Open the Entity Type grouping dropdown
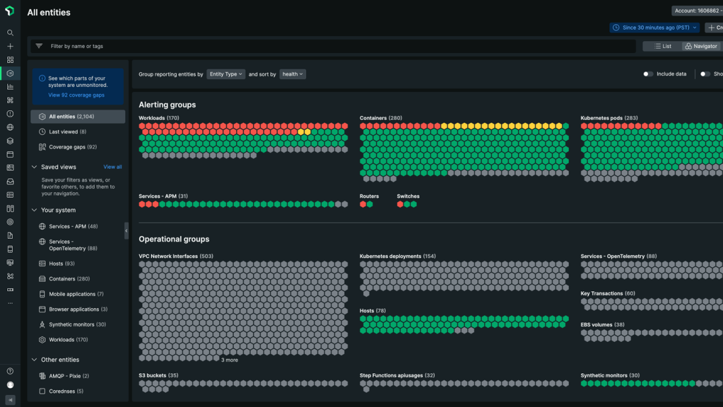Image resolution: width=723 pixels, height=407 pixels. [226, 74]
